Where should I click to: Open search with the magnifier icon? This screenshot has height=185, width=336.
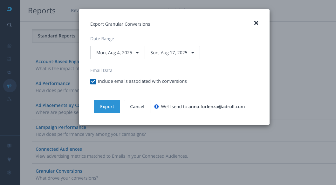point(10,25)
